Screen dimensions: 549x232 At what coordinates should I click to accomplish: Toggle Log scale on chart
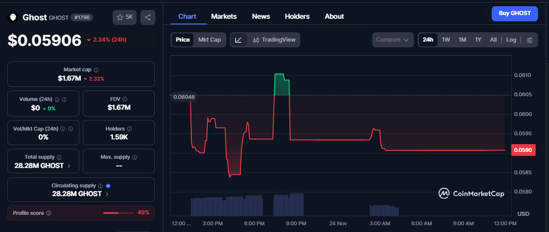coord(511,40)
